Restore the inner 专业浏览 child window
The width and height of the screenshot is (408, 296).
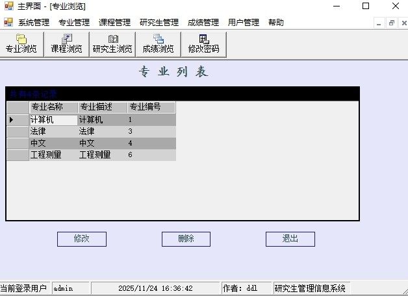pos(392,23)
